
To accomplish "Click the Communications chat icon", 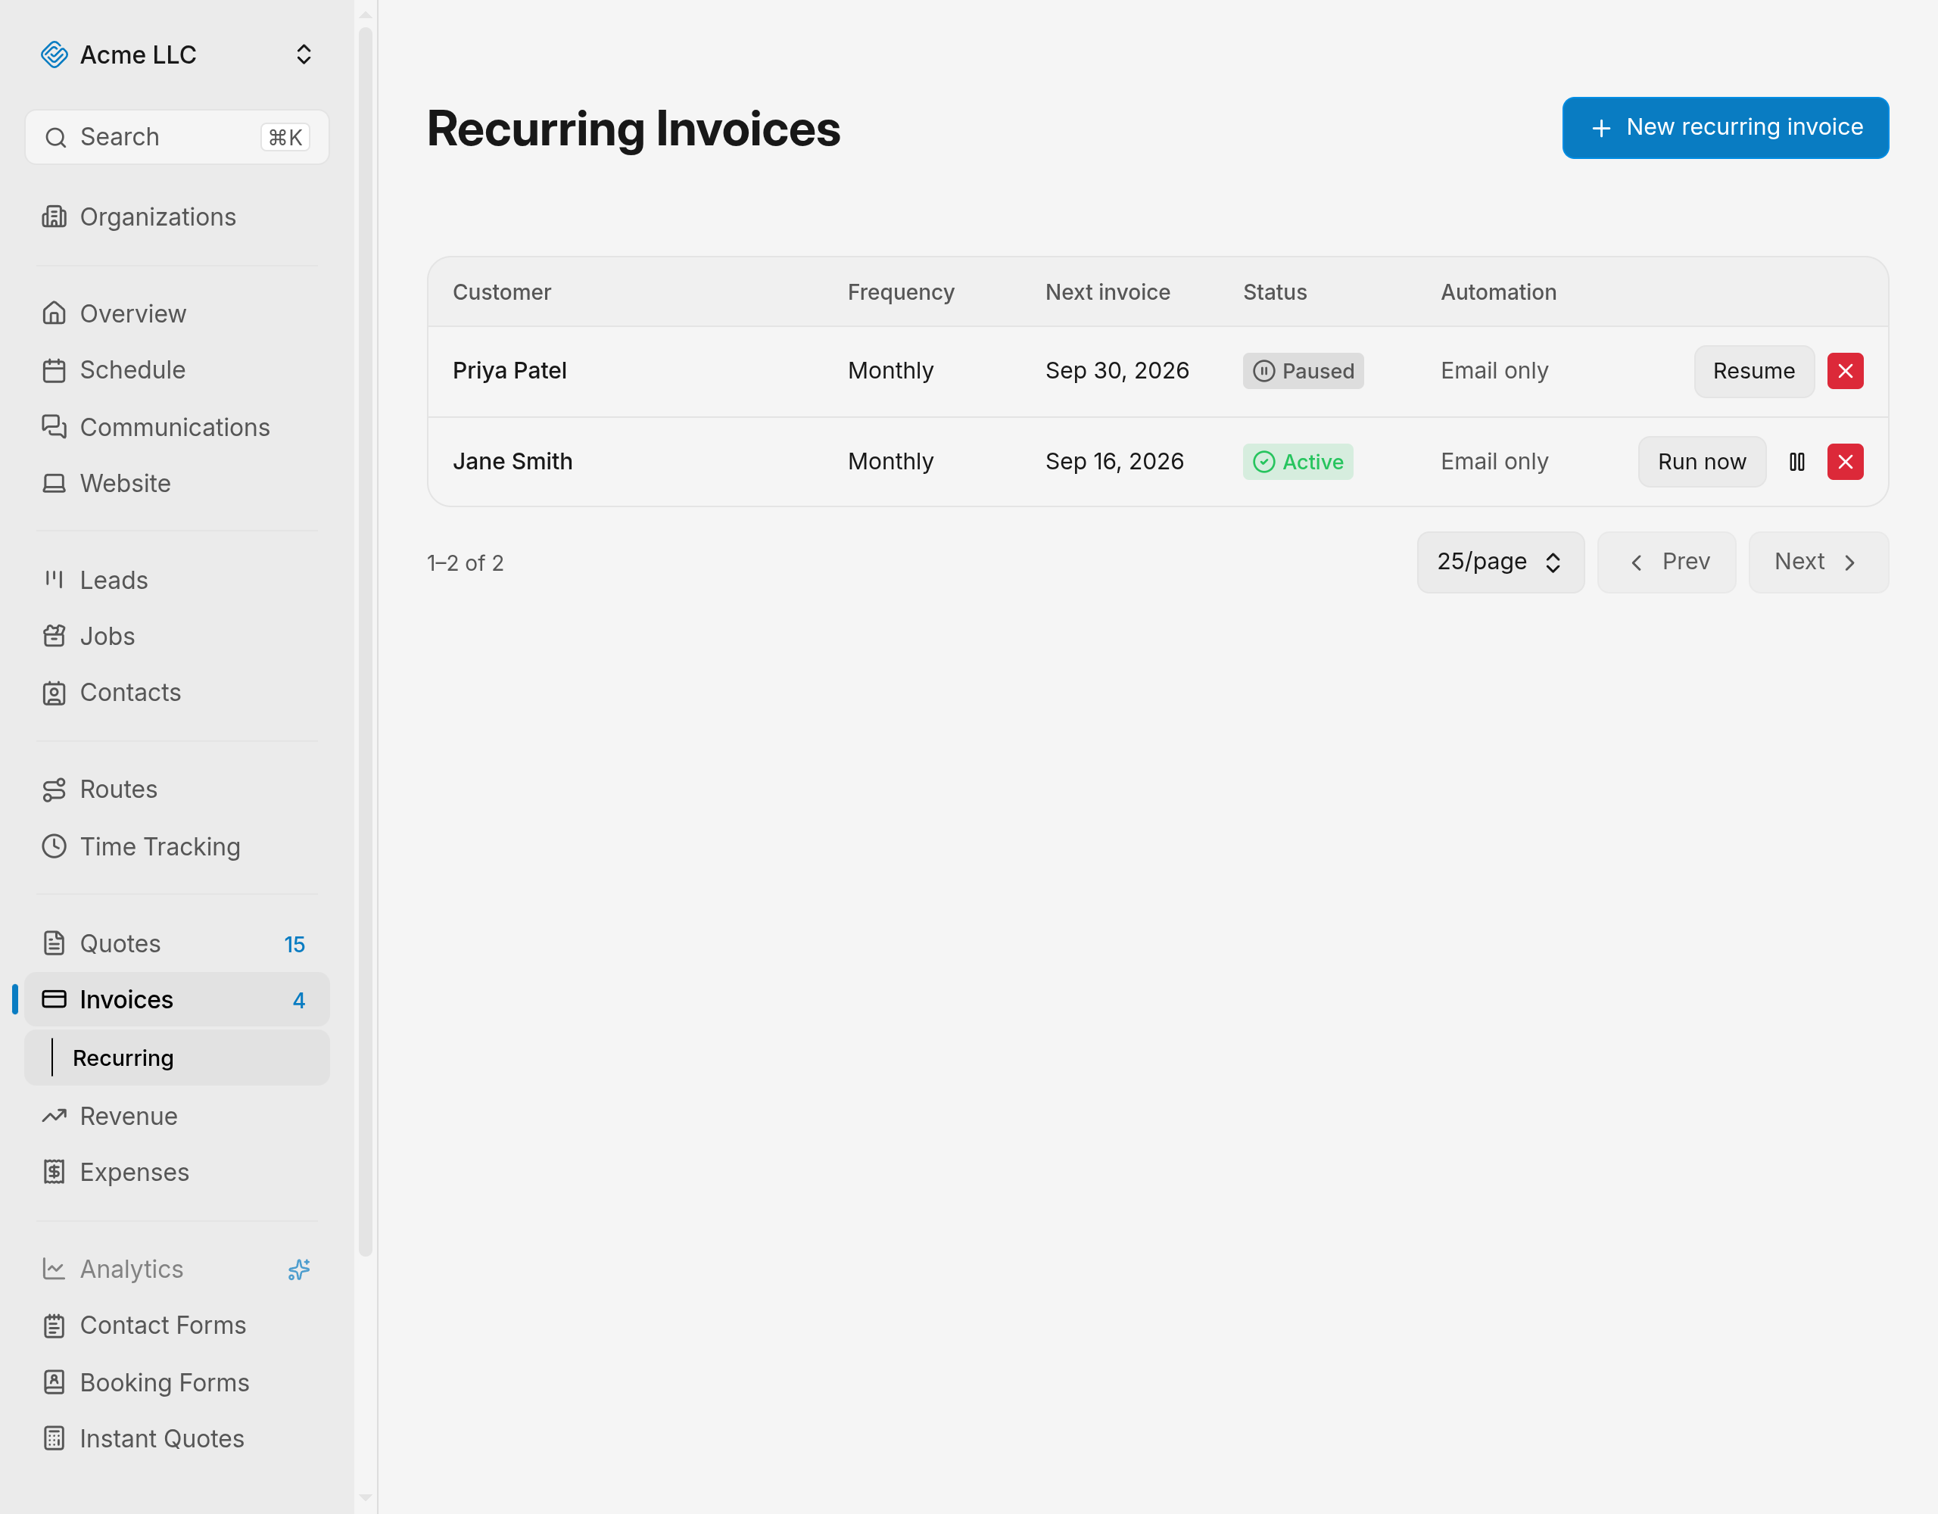I will click(55, 427).
